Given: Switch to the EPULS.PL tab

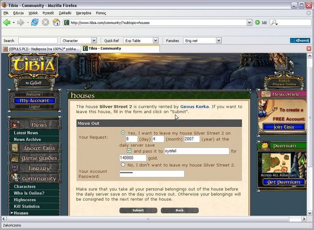Looking at the screenshot, I should coord(42,49).
